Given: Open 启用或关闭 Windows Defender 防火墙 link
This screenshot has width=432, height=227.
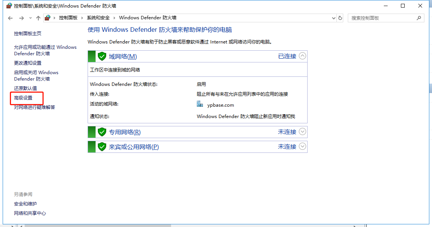Looking at the screenshot, I should coord(36,76).
